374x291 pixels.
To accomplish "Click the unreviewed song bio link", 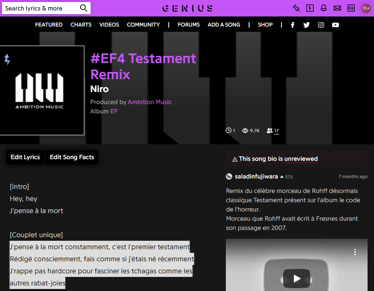I will tap(301, 158).
